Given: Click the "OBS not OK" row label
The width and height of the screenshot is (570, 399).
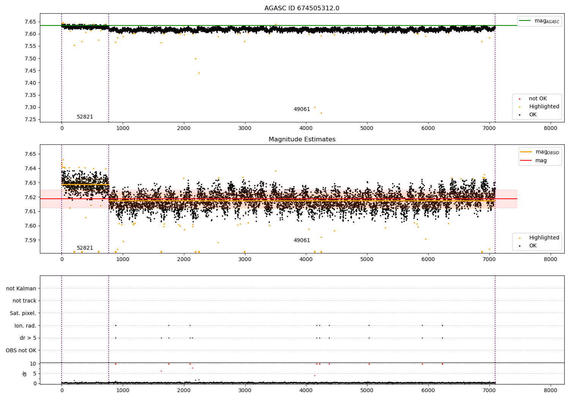Looking at the screenshot, I should point(21,350).
